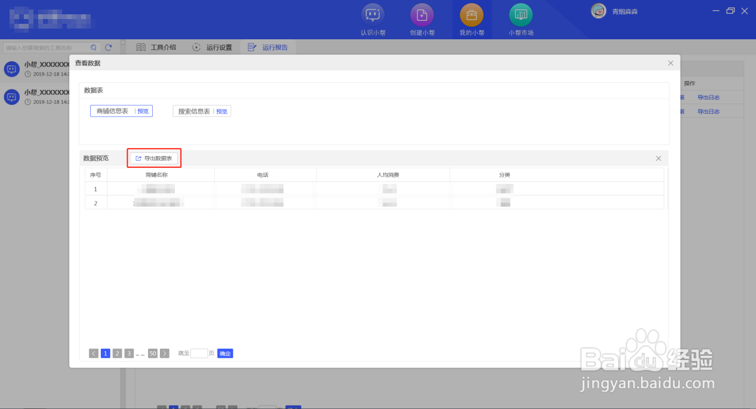Go to previous page in the dialog pager
The width and height of the screenshot is (756, 409).
point(94,354)
